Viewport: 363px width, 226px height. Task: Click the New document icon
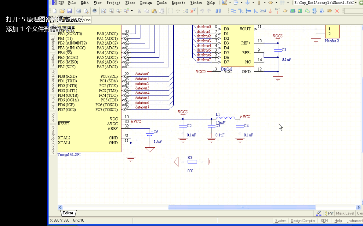coord(55,11)
